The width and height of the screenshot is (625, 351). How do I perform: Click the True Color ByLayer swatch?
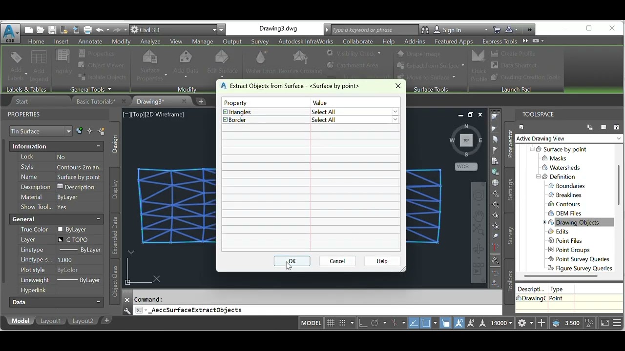(x=61, y=229)
